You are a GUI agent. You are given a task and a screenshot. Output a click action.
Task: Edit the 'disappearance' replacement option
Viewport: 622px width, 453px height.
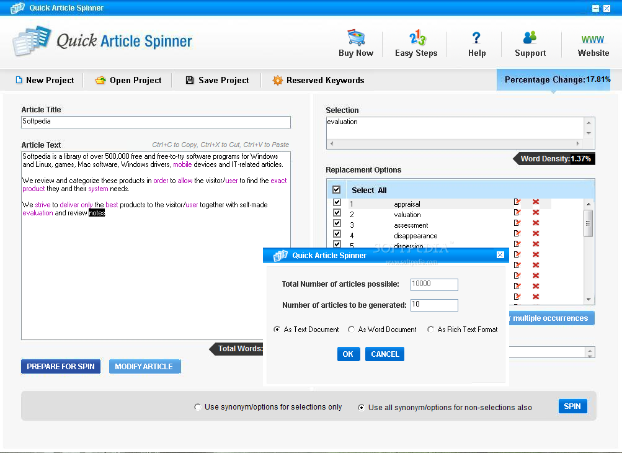517,233
